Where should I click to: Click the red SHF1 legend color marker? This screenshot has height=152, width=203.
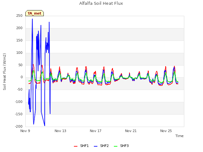click(x=75, y=146)
